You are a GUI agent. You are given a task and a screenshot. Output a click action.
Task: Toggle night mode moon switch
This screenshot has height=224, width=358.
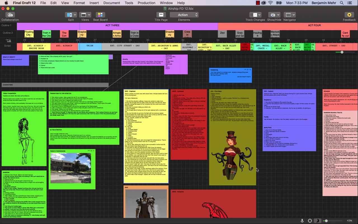click(317, 221)
